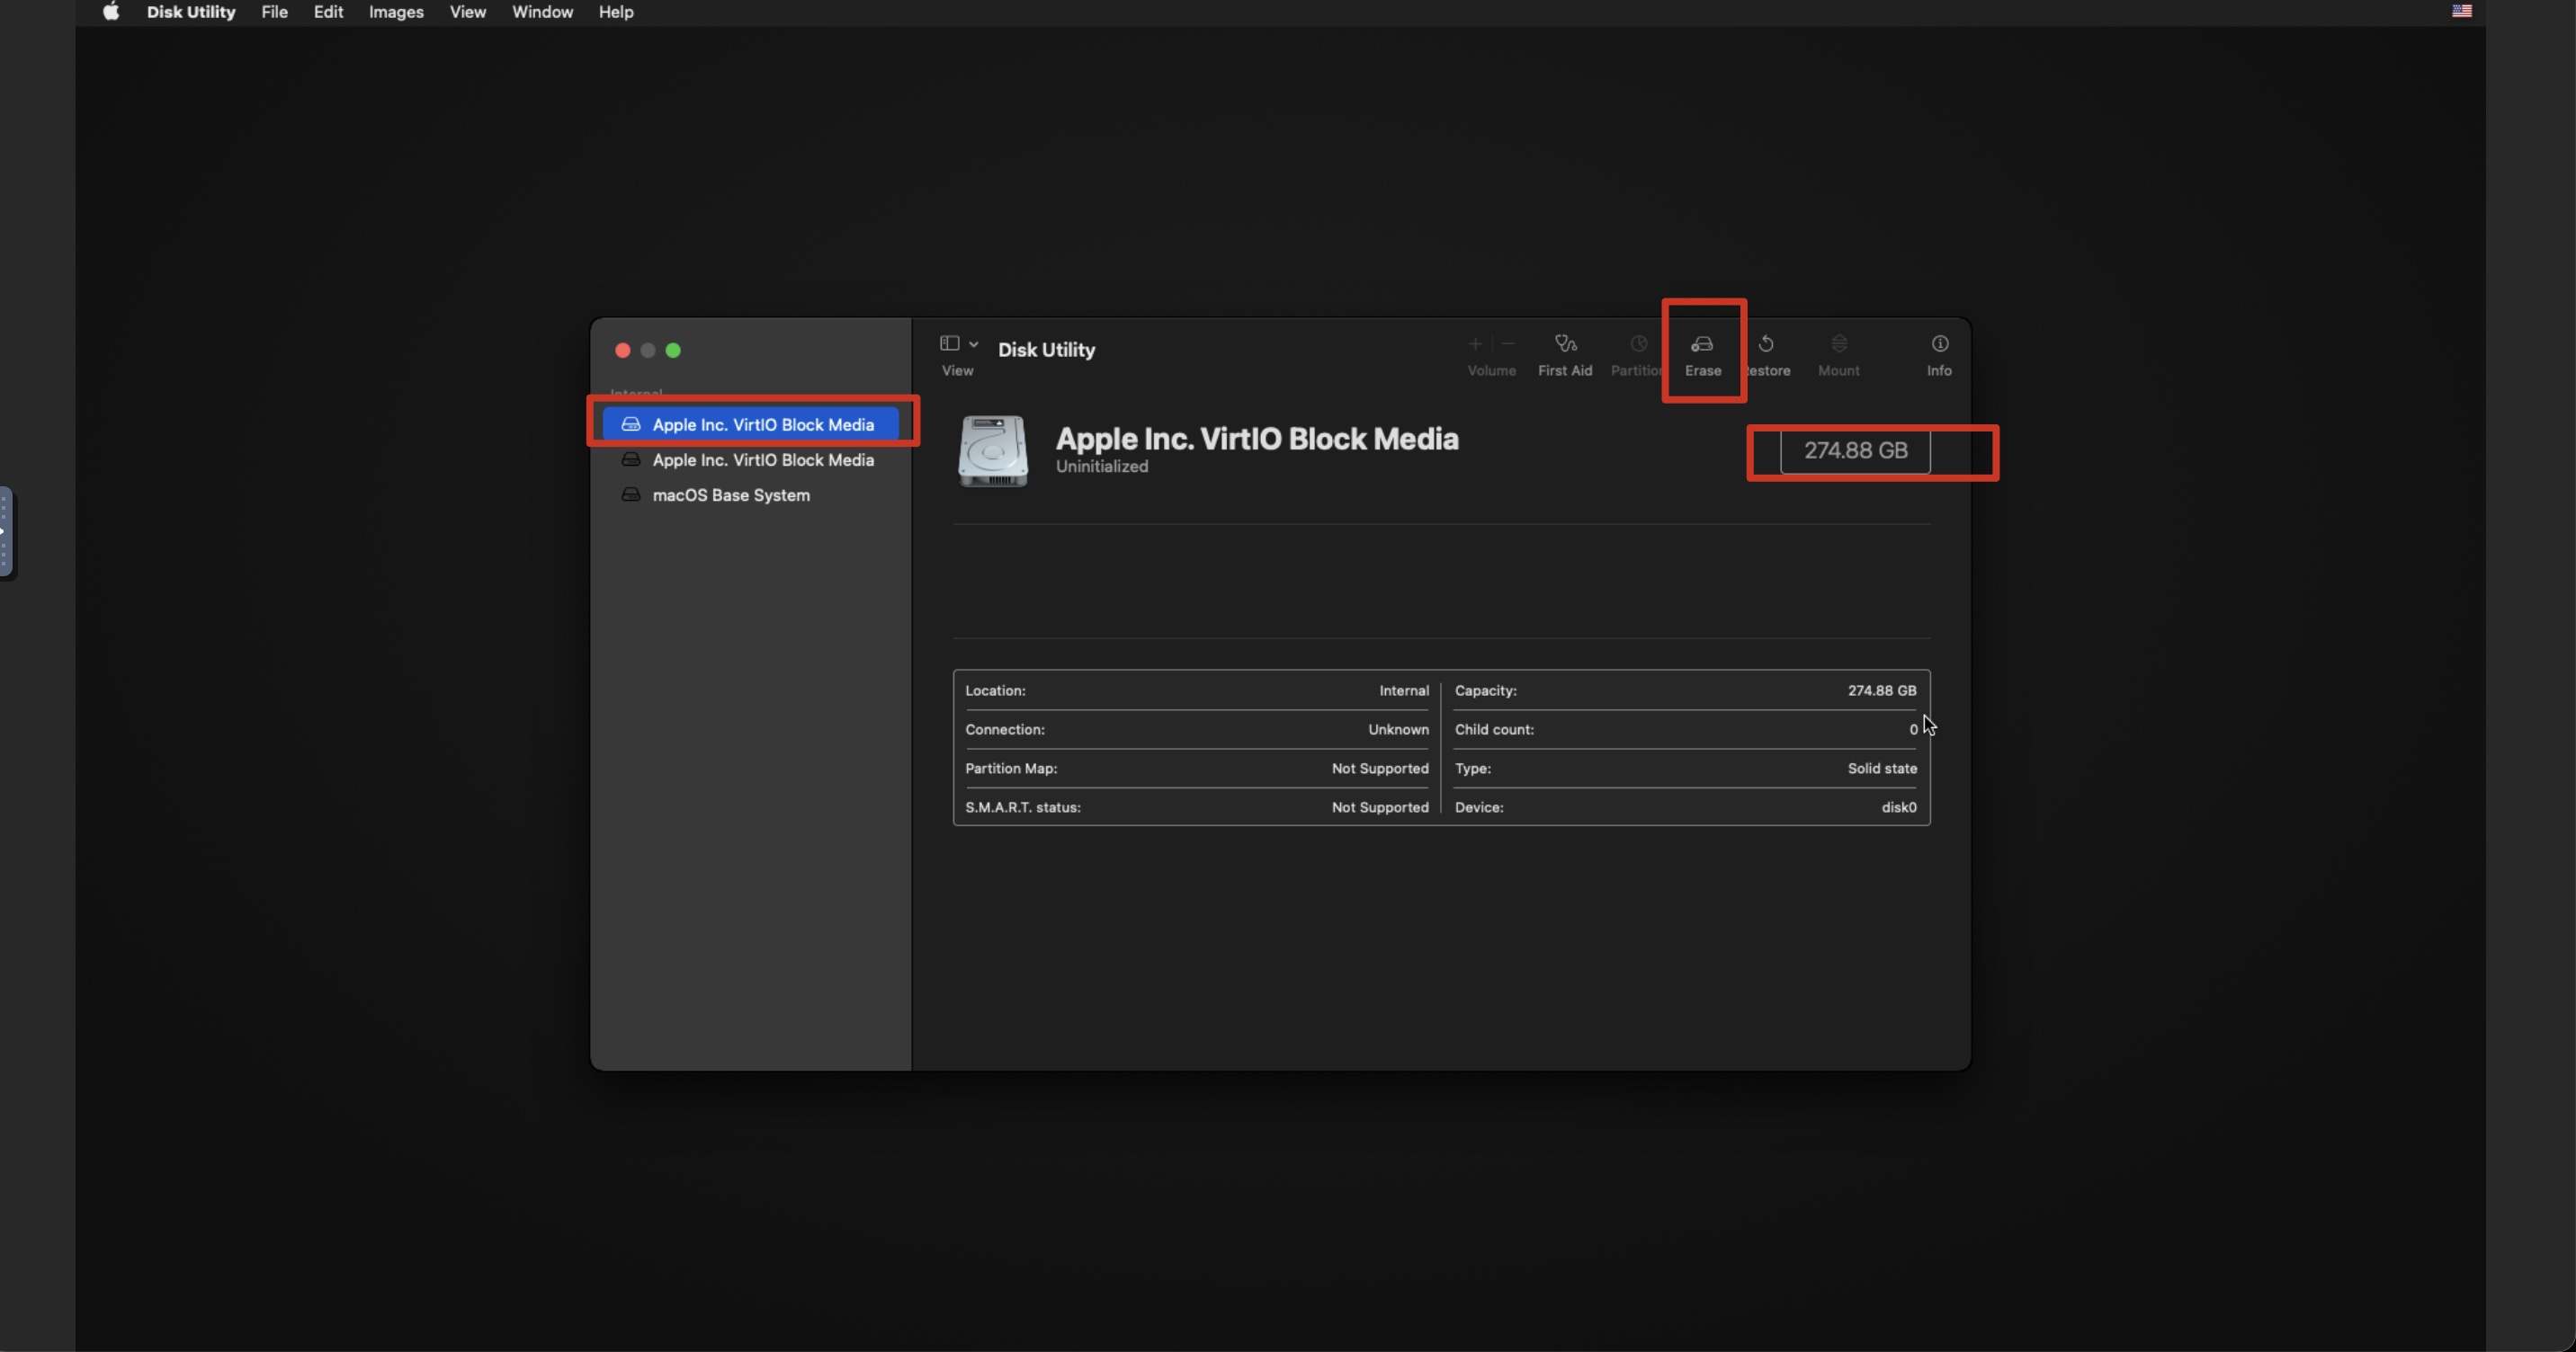Click the Restore toolbar icon

point(1766,345)
